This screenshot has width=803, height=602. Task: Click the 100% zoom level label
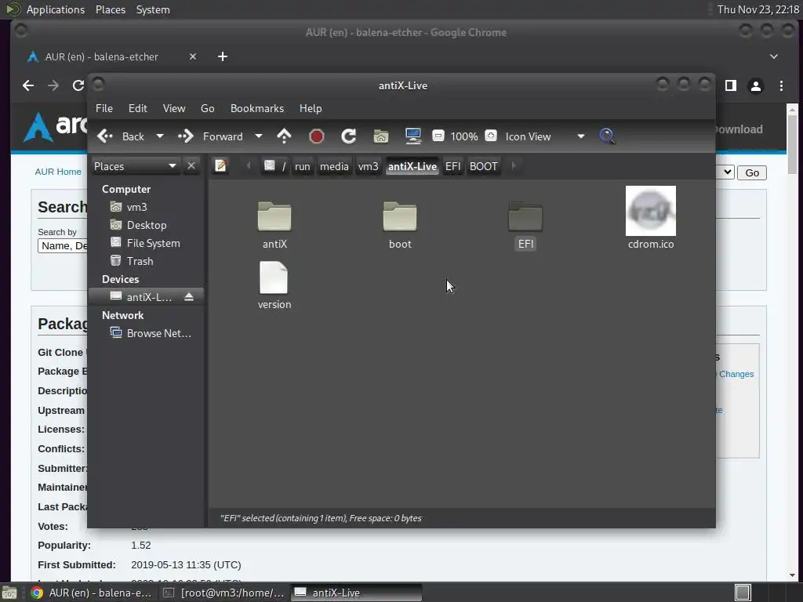click(464, 136)
